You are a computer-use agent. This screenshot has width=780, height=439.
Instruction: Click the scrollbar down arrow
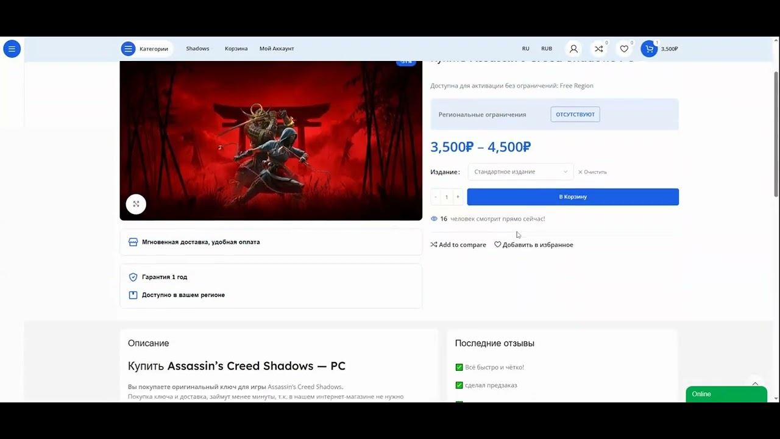(x=776, y=398)
